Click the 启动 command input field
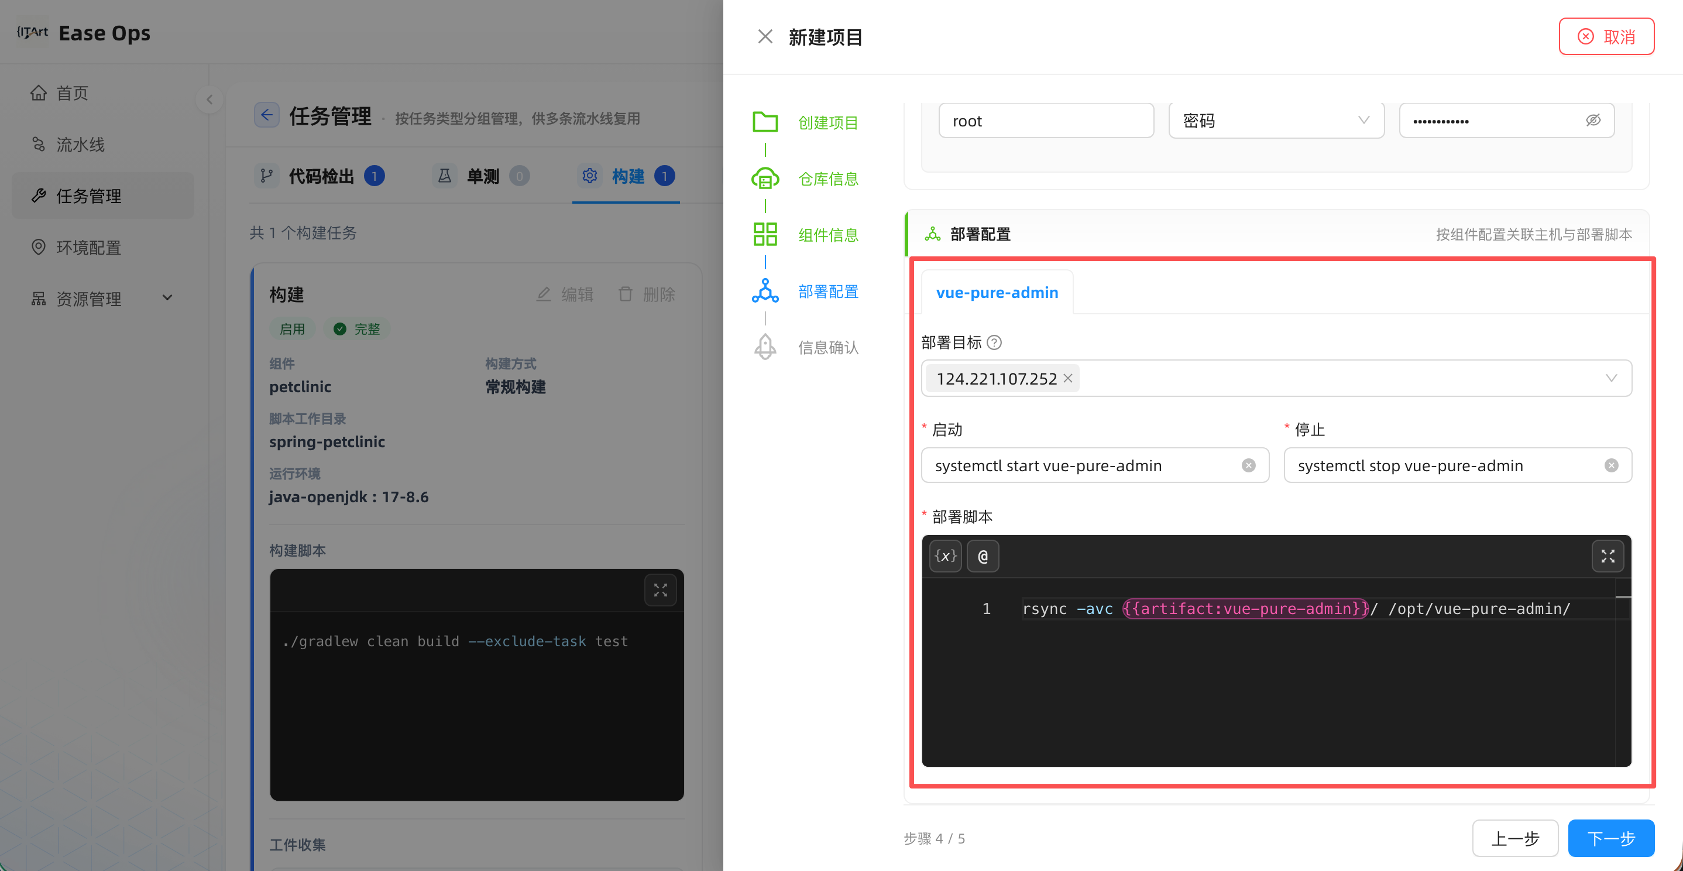This screenshot has height=871, width=1683. point(1094,465)
